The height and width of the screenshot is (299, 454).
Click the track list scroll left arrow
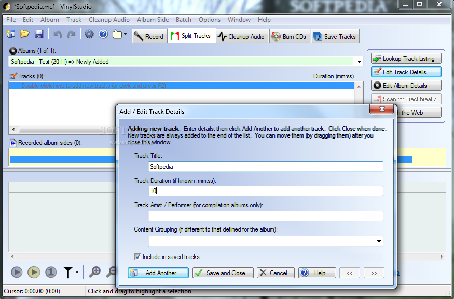[13, 129]
